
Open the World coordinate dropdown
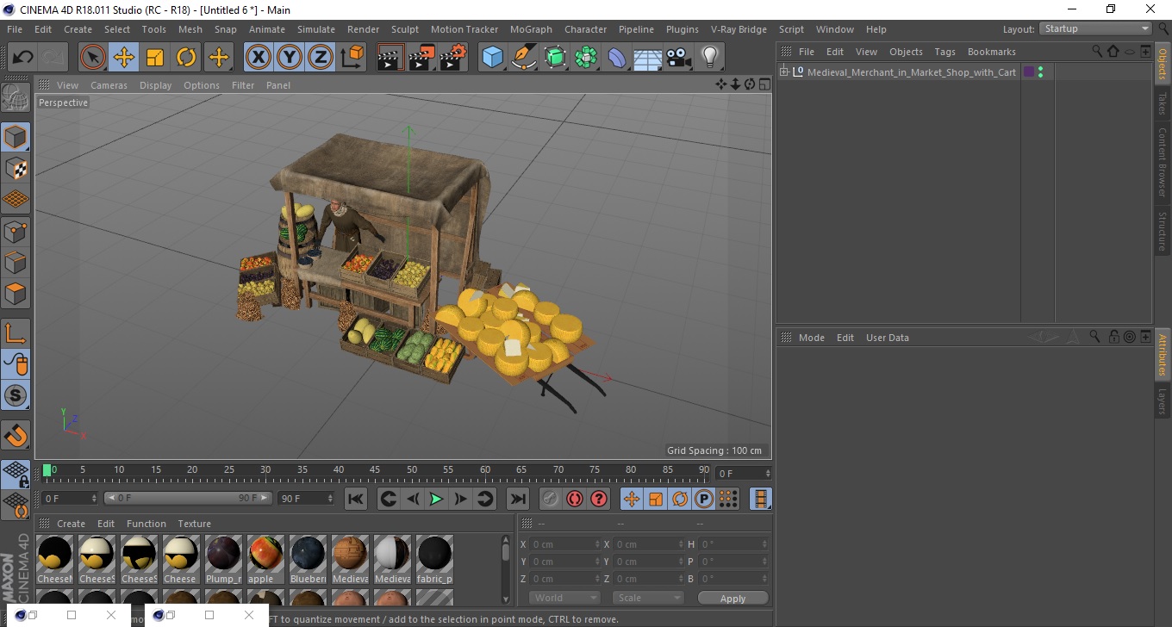(x=564, y=599)
